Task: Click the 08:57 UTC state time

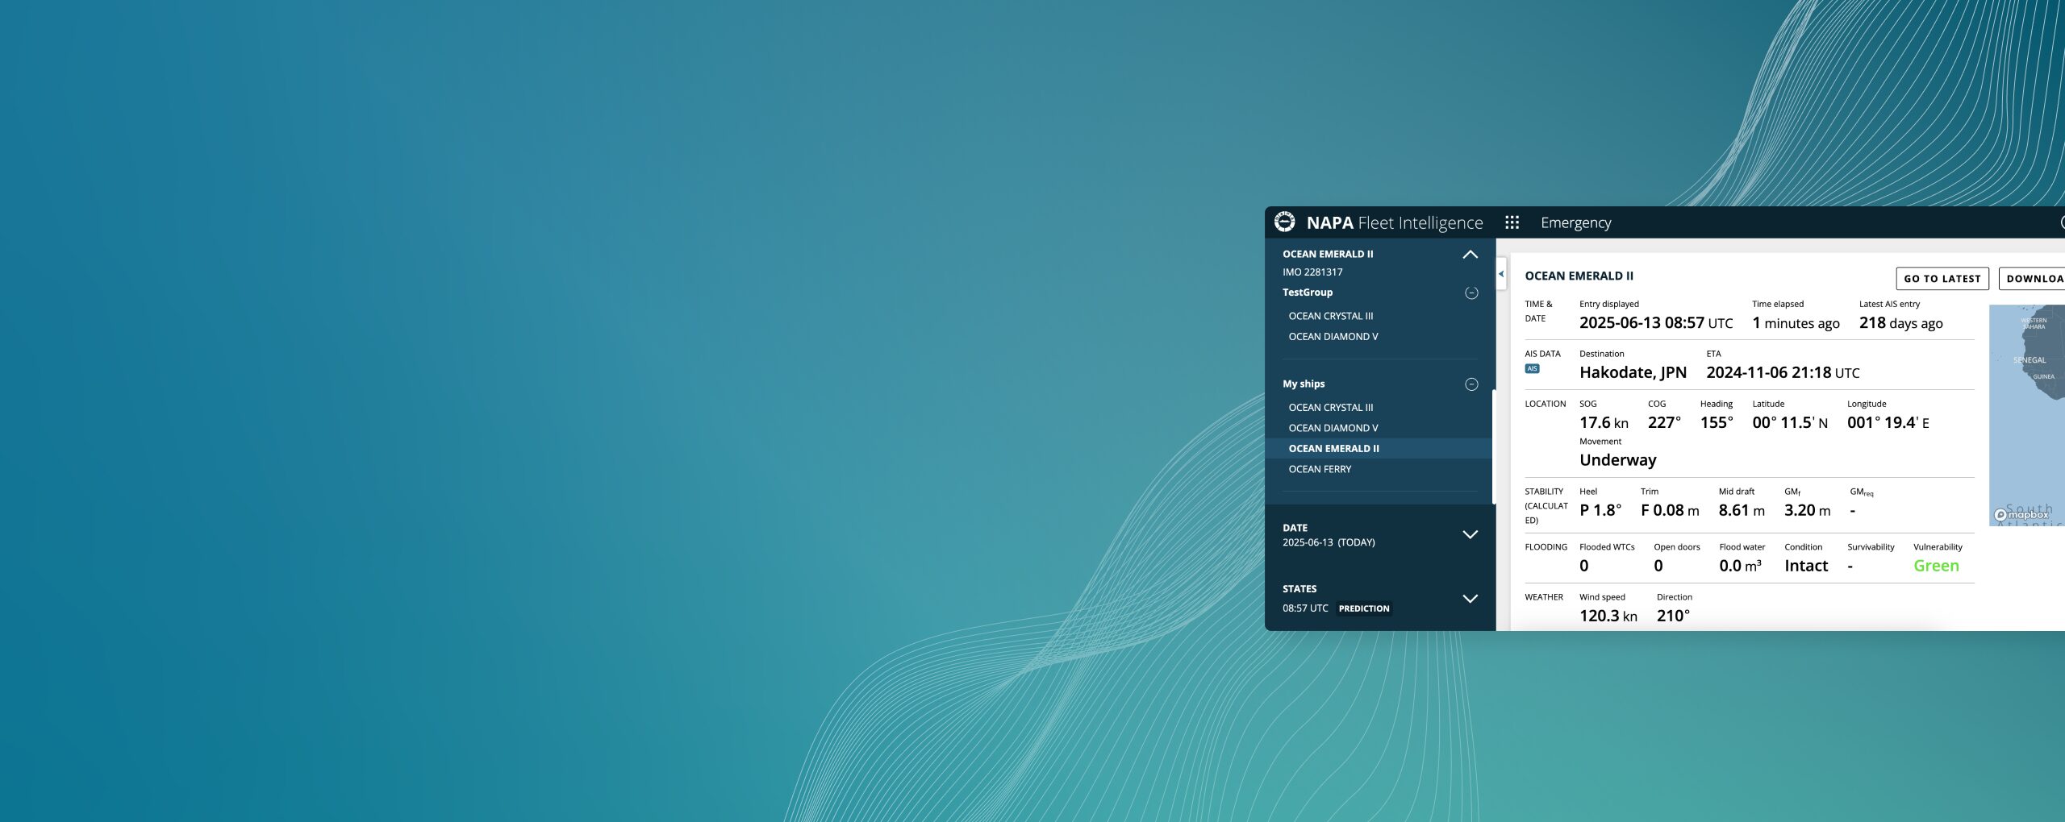Action: [1304, 608]
